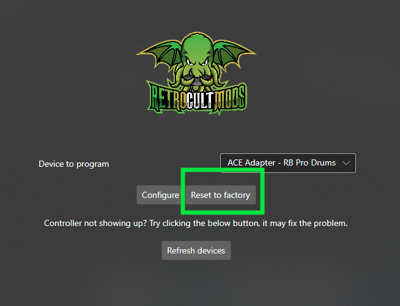
Task: Choose Reset to factory
Action: click(x=221, y=195)
